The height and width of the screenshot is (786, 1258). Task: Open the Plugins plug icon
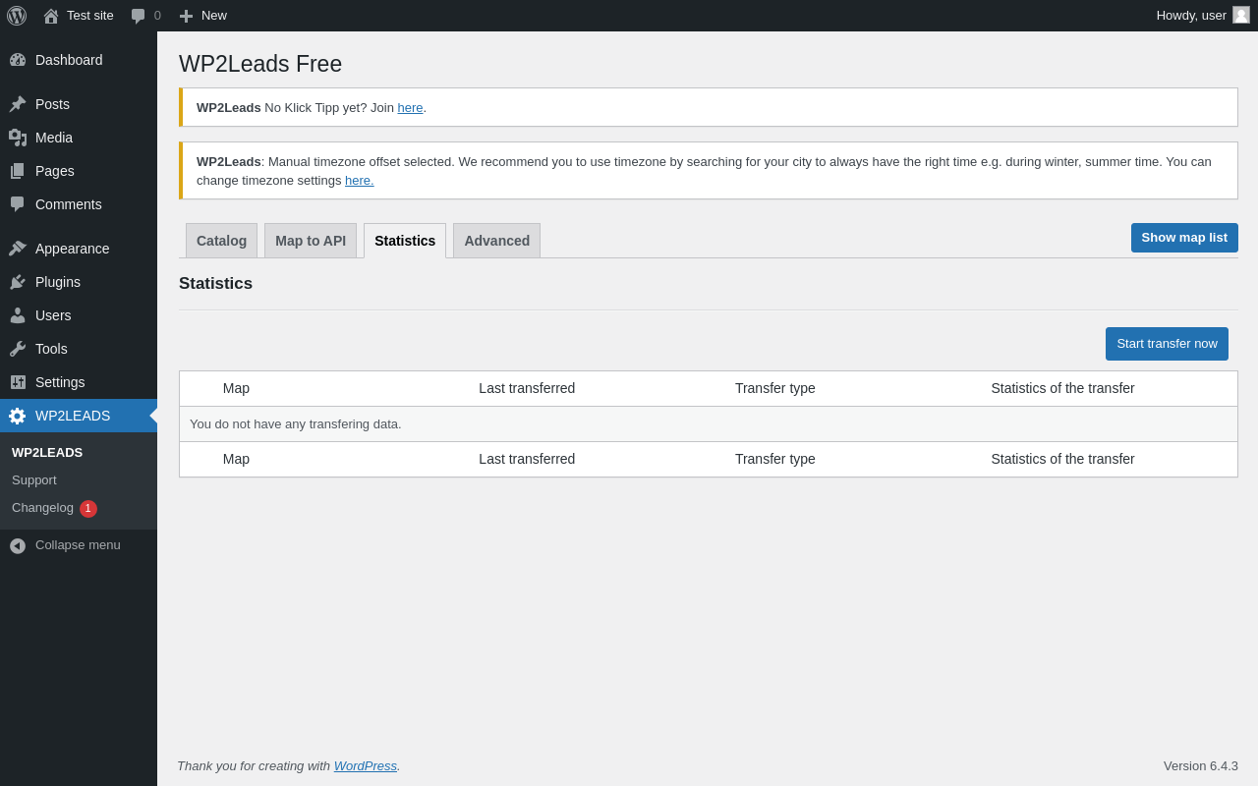(x=18, y=282)
